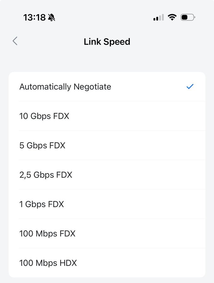Tap the battery level icon
The height and width of the screenshot is (283, 214).
[x=188, y=17]
